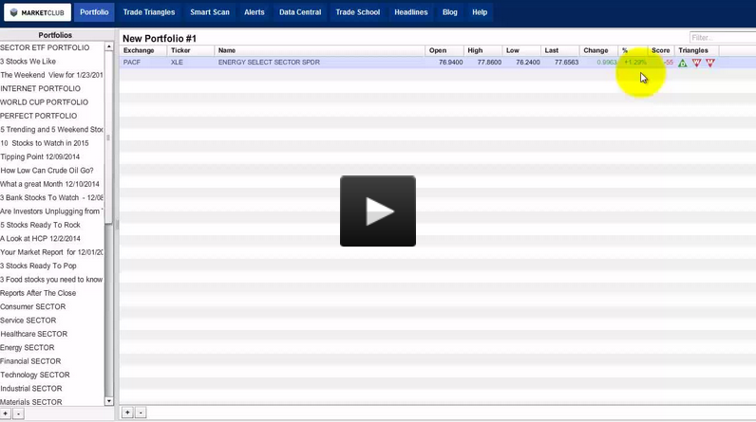
Task: Remove a symbol using the minus button under the table
Action: point(141,413)
